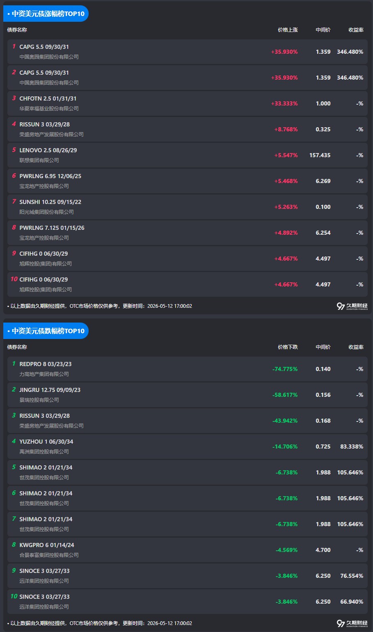The height and width of the screenshot is (632, 373).
Task: Click issuer 阳光城集团股份有限公司
Action: [x=46, y=212]
